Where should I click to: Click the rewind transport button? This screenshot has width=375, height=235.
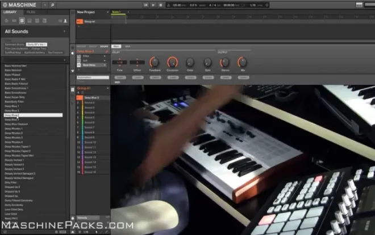(x=145, y=5)
